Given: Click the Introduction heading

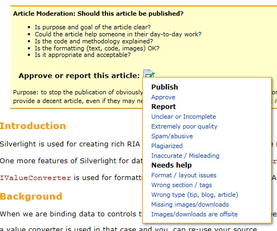Looking at the screenshot, I should (33, 126).
